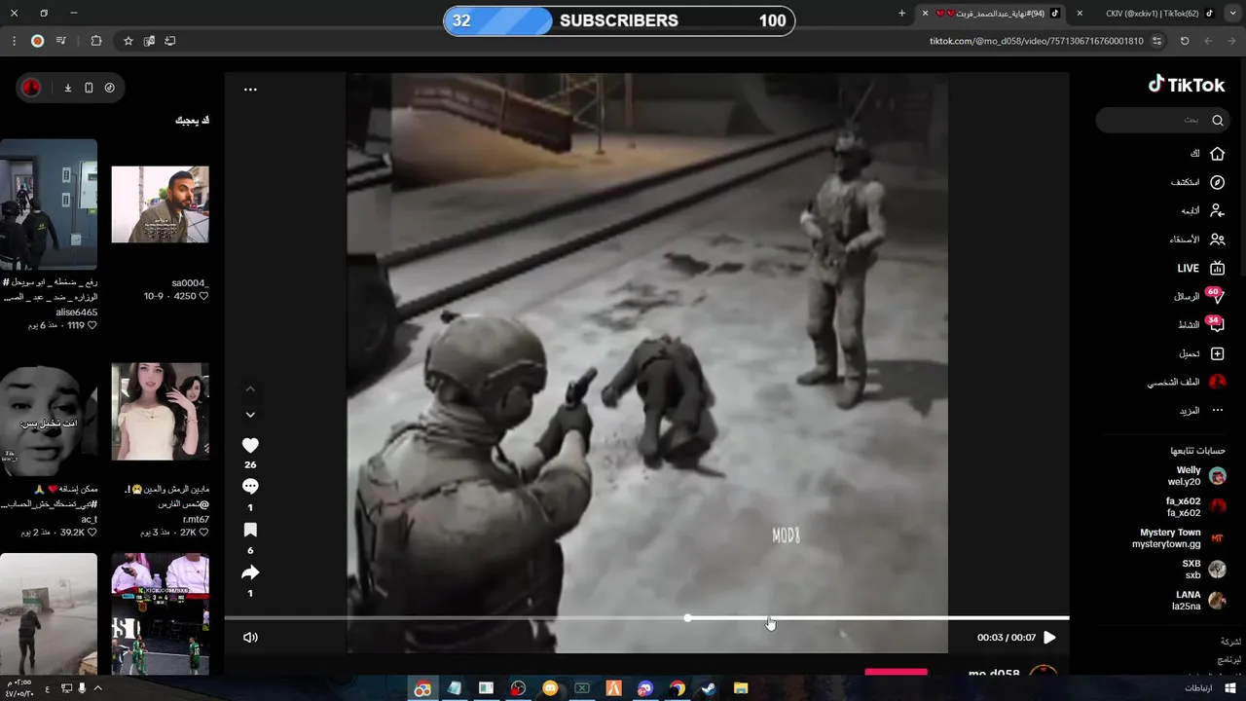Viewport: 1246px width, 701px height.
Task: Close the CKIV (@xckiv1) tab
Action: (1079, 14)
